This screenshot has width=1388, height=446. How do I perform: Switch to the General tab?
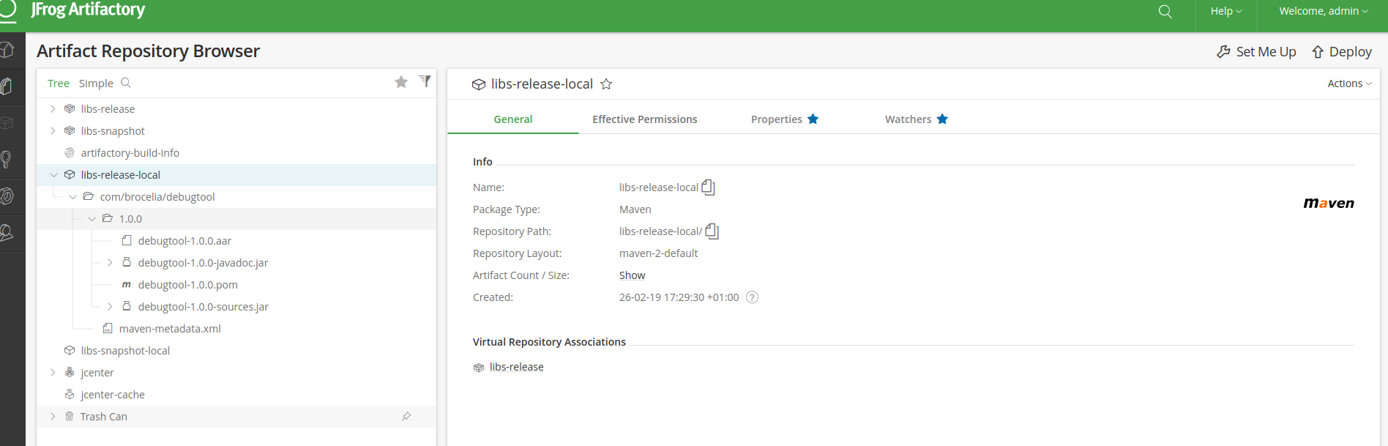tap(513, 119)
